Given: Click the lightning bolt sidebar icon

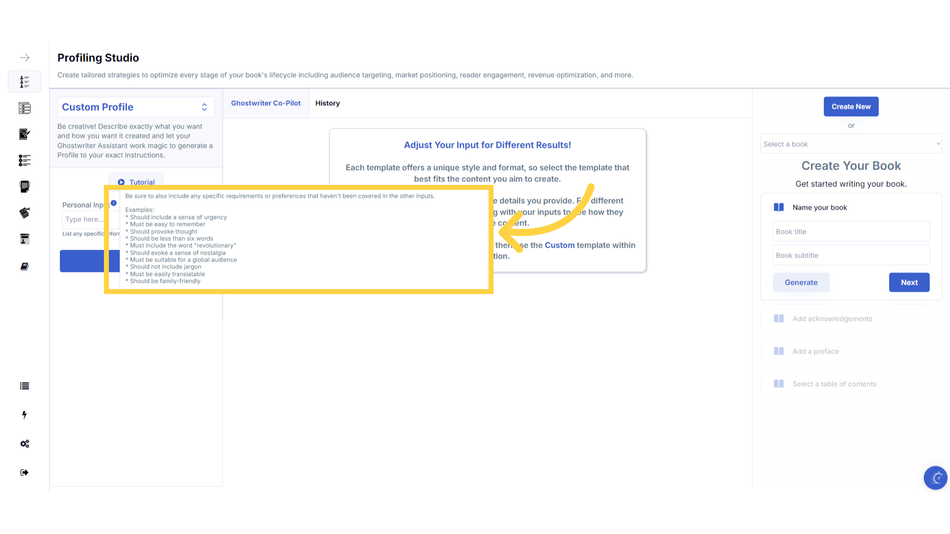Looking at the screenshot, I should 25,415.
